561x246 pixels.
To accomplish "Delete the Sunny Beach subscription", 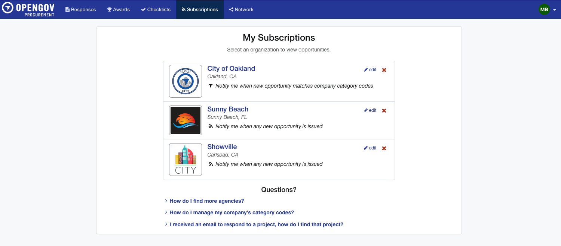I will click(x=384, y=111).
